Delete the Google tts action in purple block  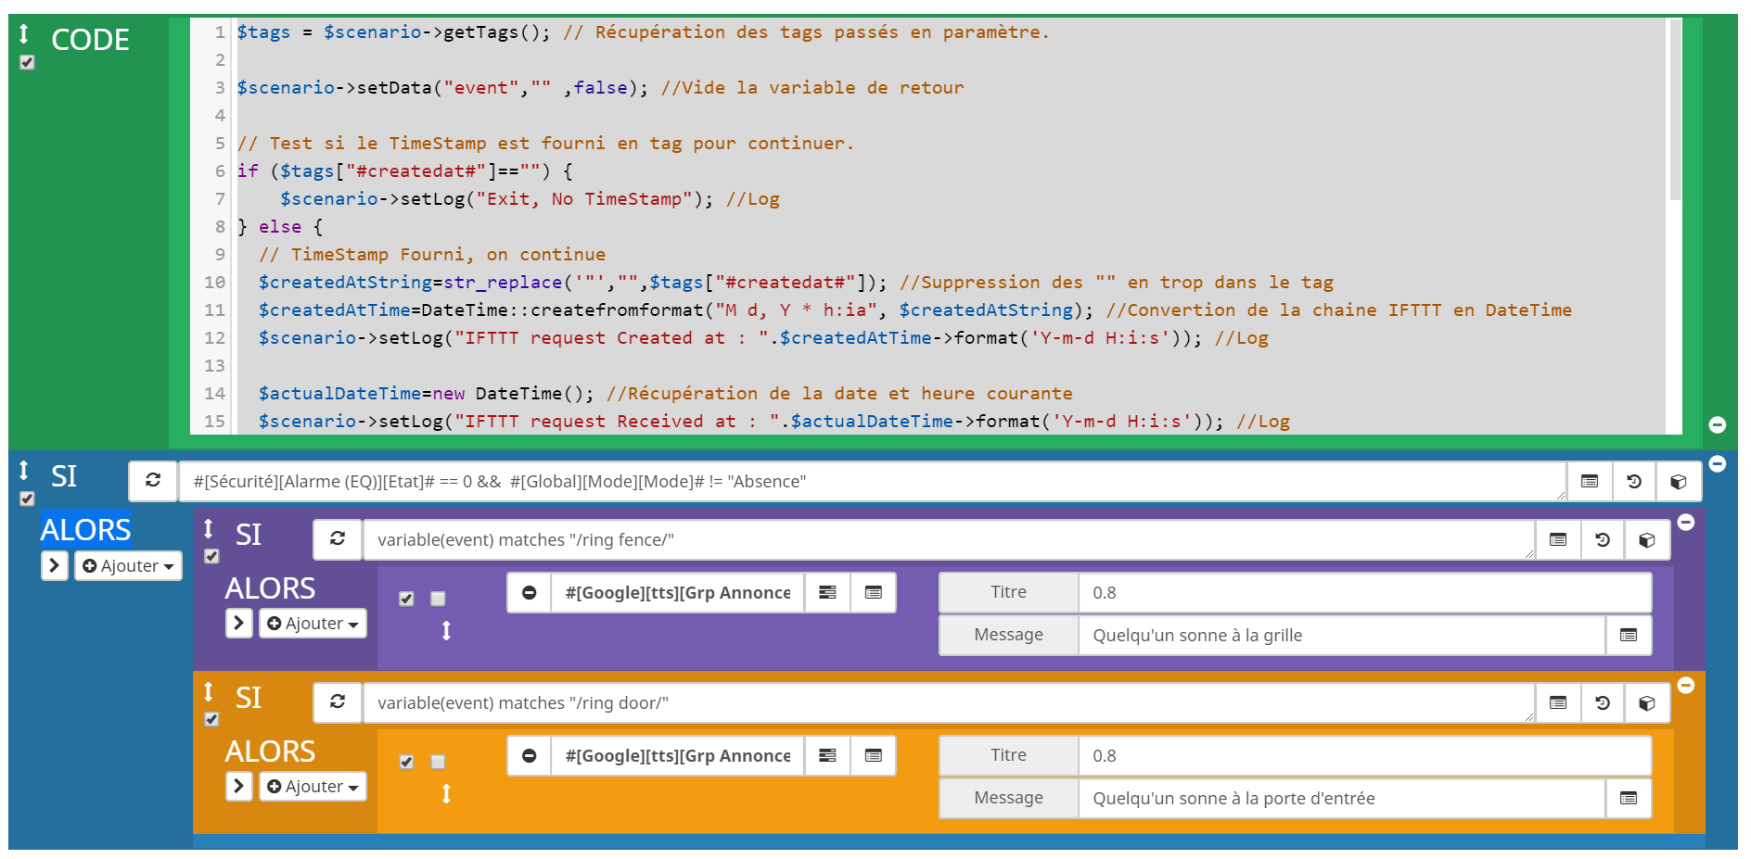pyautogui.click(x=530, y=593)
